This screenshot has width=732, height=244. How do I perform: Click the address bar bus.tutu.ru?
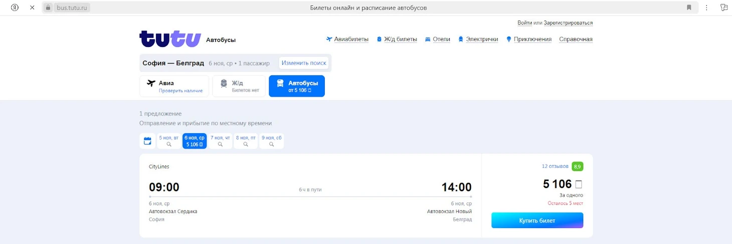tap(73, 7)
